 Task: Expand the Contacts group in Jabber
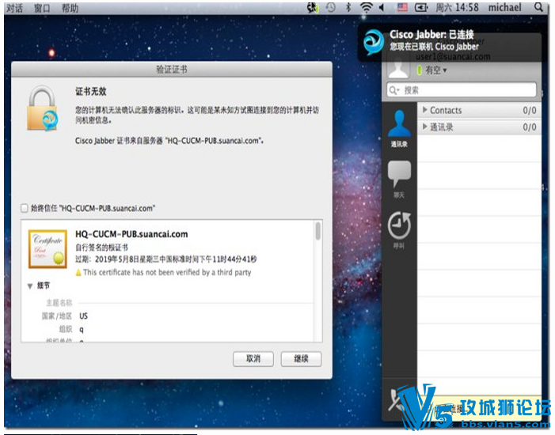click(x=425, y=110)
